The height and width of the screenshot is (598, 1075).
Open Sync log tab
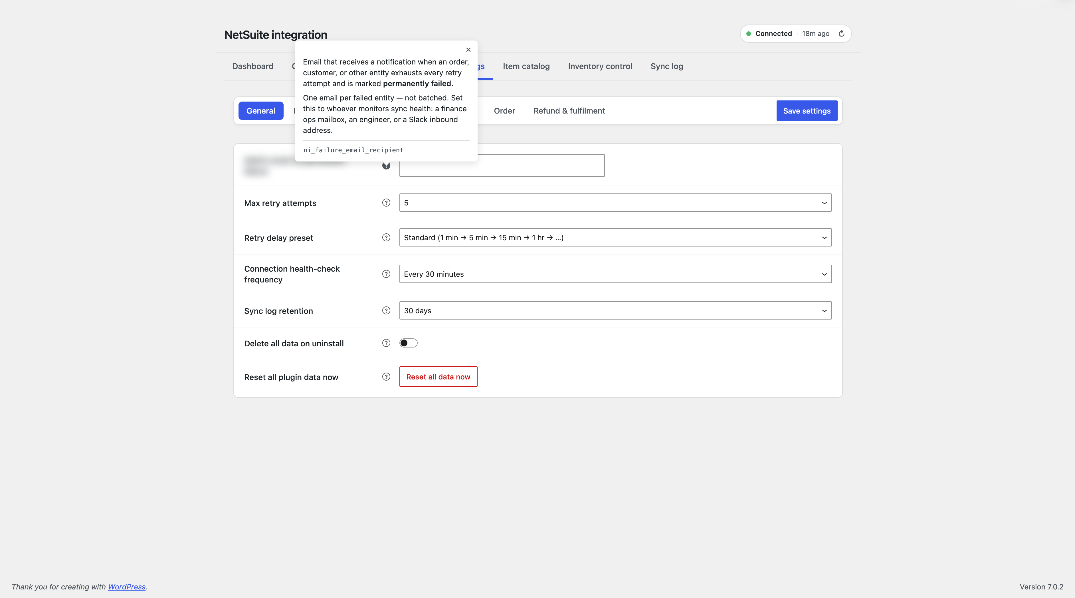pyautogui.click(x=666, y=66)
